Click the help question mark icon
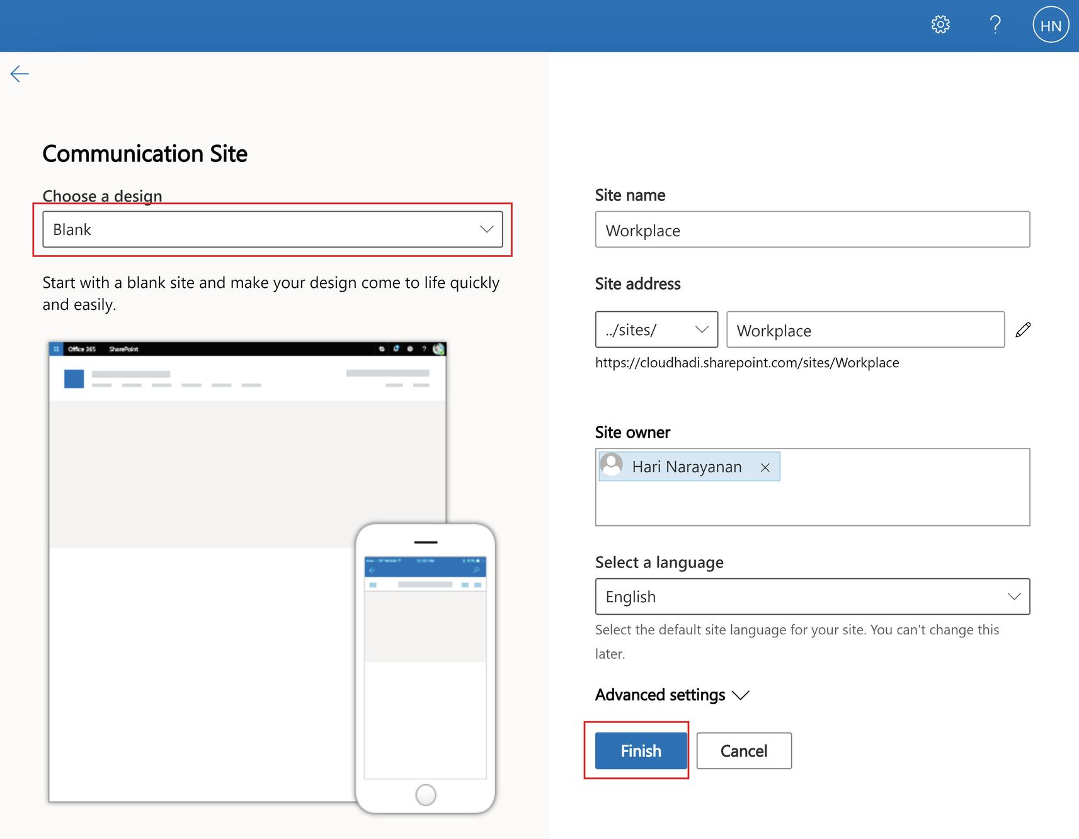The image size is (1079, 839). pyautogui.click(x=995, y=25)
